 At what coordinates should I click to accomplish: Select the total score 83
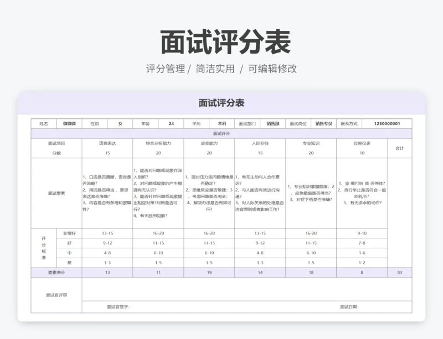click(399, 273)
